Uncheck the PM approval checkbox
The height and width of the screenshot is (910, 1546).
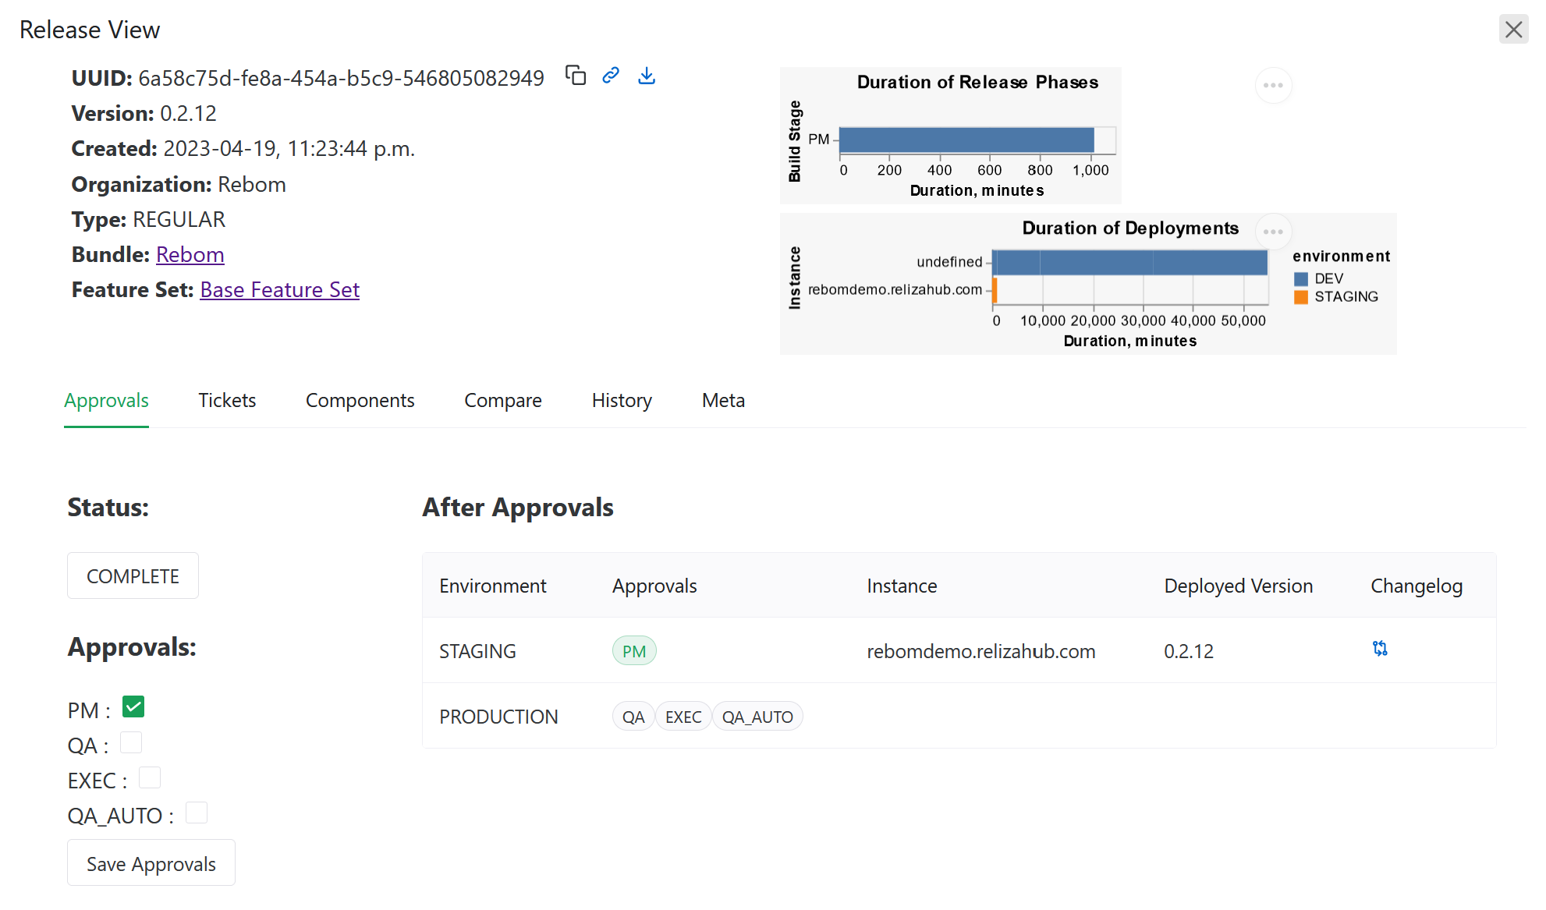pos(133,707)
